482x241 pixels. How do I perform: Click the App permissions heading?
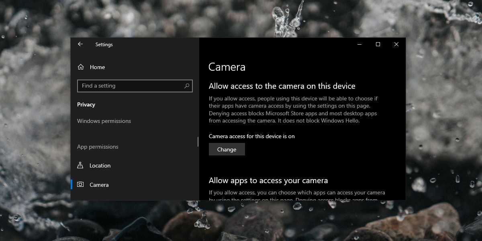point(98,147)
